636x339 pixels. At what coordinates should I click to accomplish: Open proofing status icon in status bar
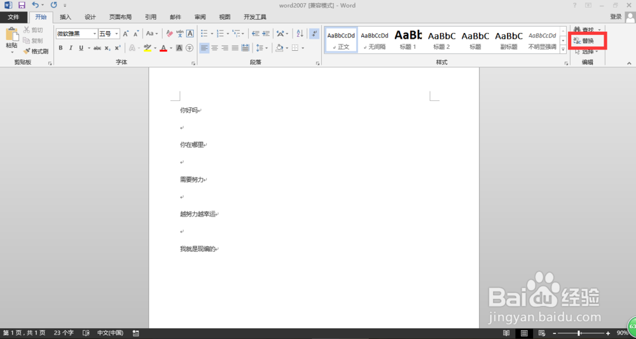[x=86, y=333]
